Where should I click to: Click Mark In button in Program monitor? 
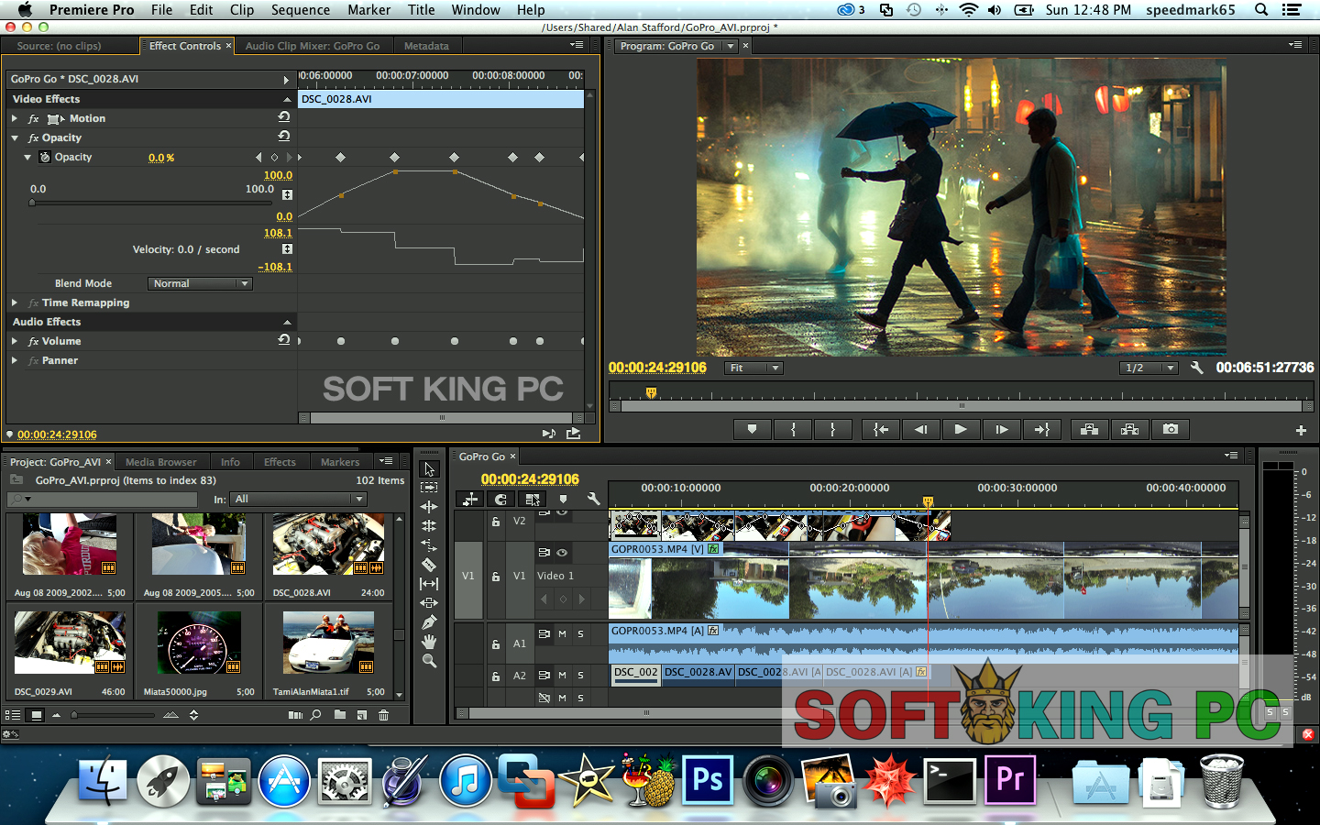point(793,429)
